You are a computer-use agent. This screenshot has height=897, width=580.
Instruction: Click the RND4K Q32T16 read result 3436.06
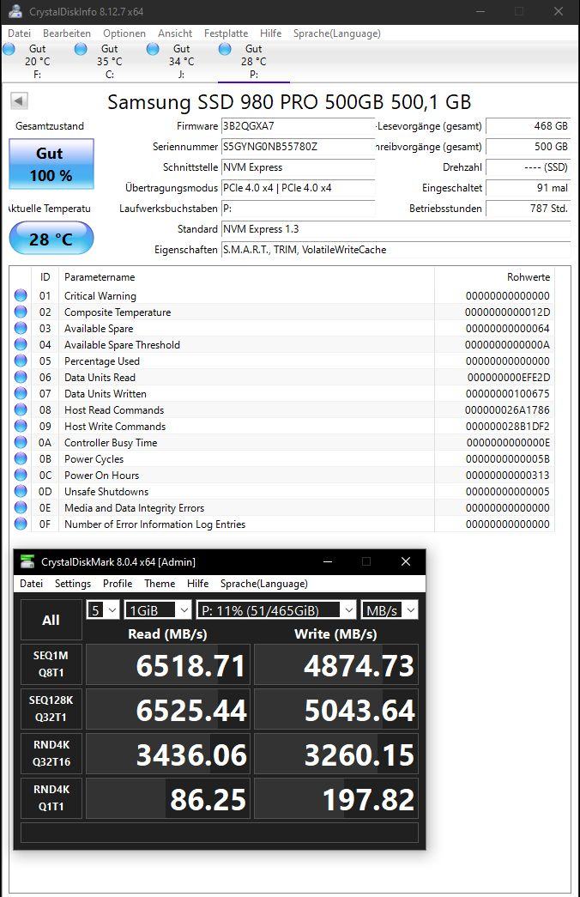pyautogui.click(x=168, y=754)
